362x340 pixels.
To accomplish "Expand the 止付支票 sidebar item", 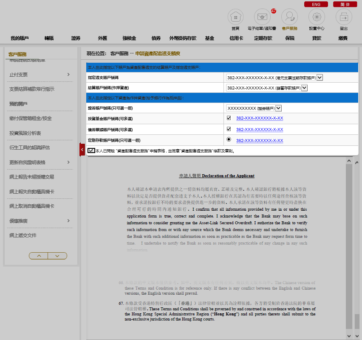I will (39, 75).
